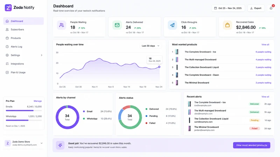Viewport: 280px width, 157px height.
Task: Click the Settings gear icon
Action: pos(7,55)
